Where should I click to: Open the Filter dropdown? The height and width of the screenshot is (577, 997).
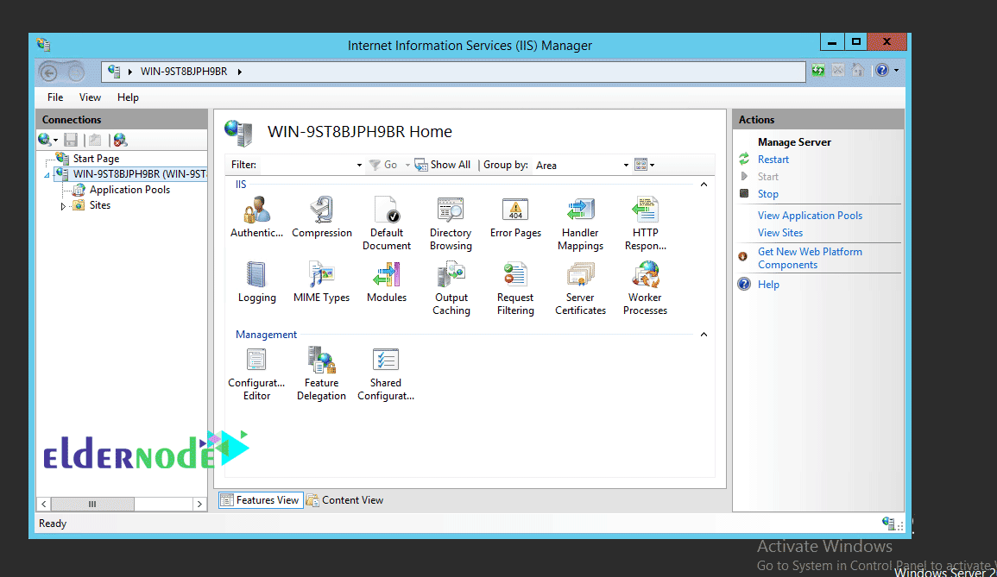(359, 166)
